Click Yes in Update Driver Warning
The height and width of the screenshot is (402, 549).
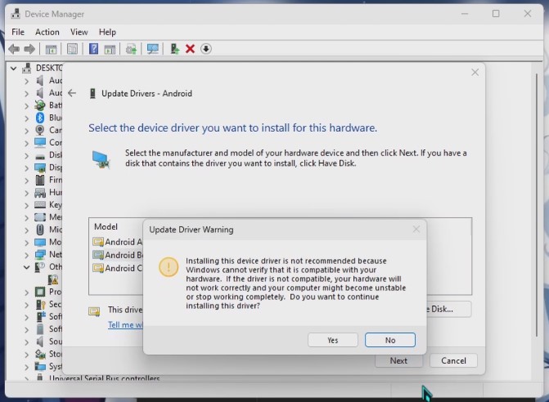tap(333, 340)
